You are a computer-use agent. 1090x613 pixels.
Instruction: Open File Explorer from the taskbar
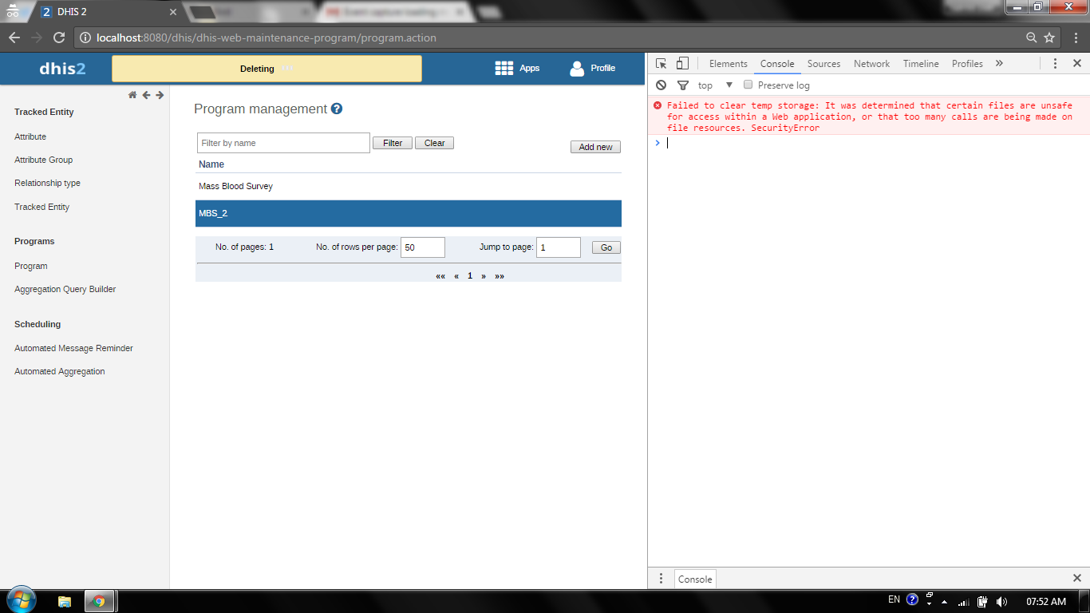coord(65,601)
